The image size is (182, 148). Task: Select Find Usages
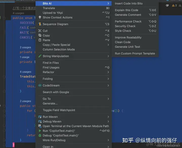pyautogui.click(x=74, y=67)
